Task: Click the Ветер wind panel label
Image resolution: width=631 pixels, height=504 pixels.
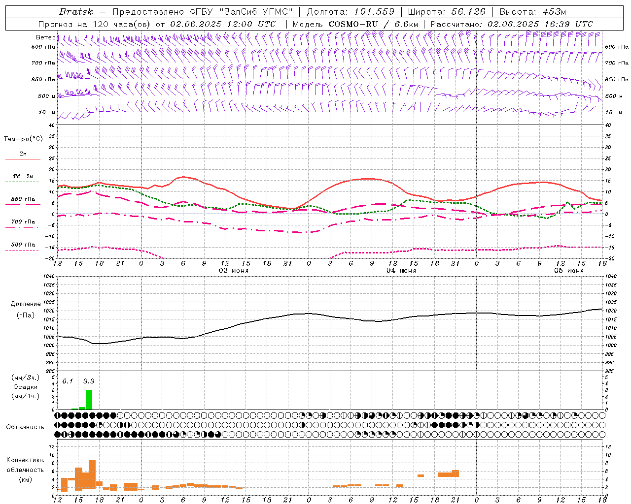Action: tap(45, 37)
